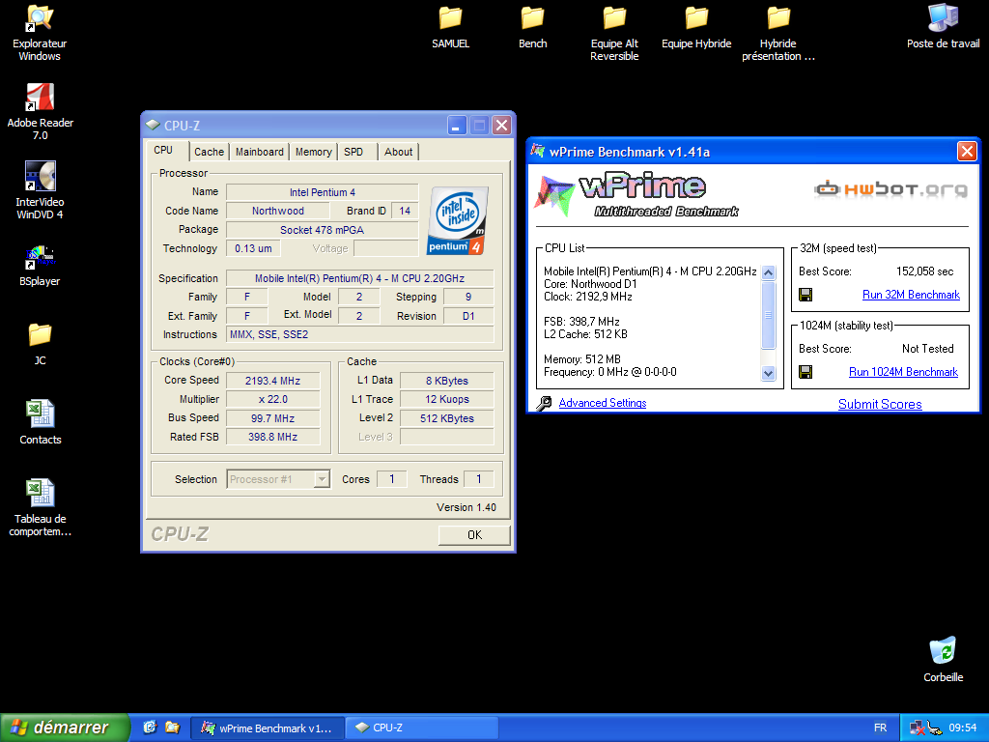Image resolution: width=989 pixels, height=742 pixels.
Task: Click wPrime title bar app icon
Action: (x=537, y=151)
